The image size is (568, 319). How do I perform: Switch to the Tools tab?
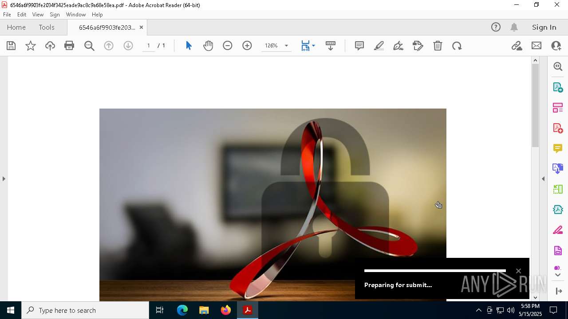[47, 27]
